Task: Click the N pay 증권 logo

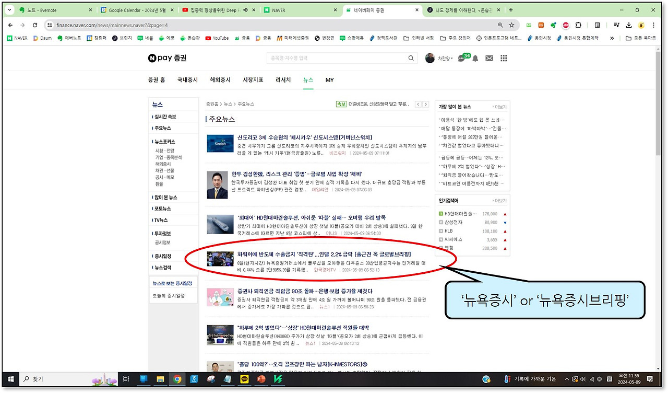Action: coord(167,58)
